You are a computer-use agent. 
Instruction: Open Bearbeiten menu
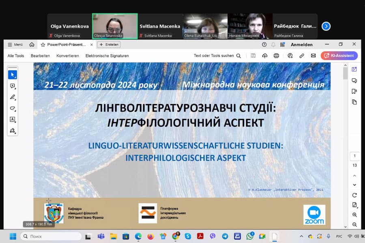[x=40, y=56]
